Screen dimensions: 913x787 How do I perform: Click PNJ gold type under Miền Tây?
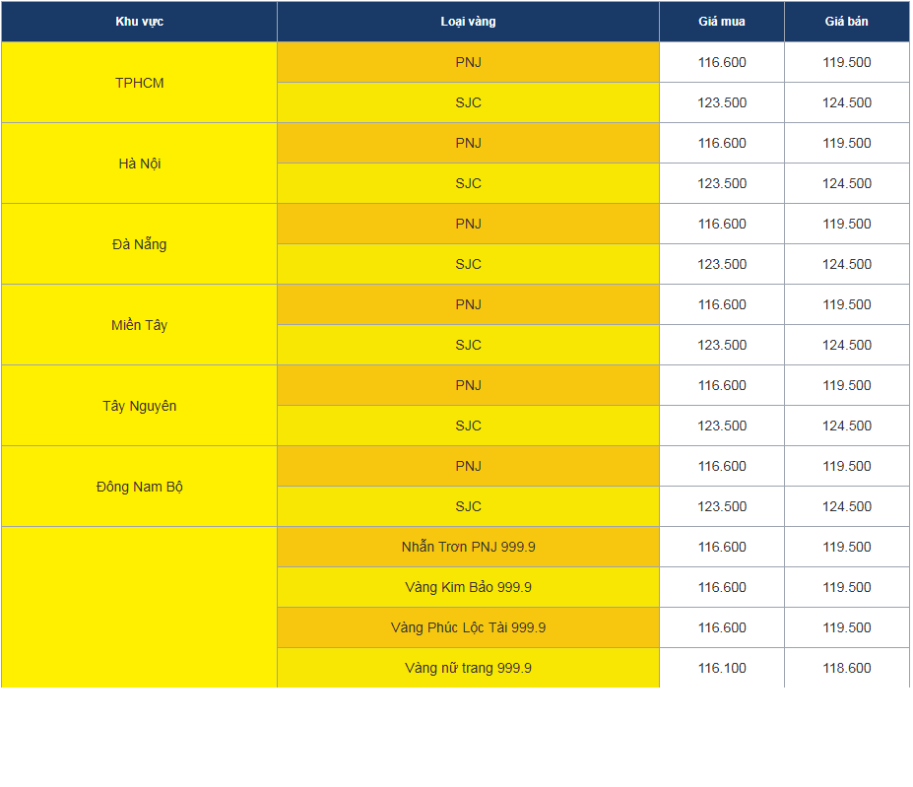click(468, 304)
